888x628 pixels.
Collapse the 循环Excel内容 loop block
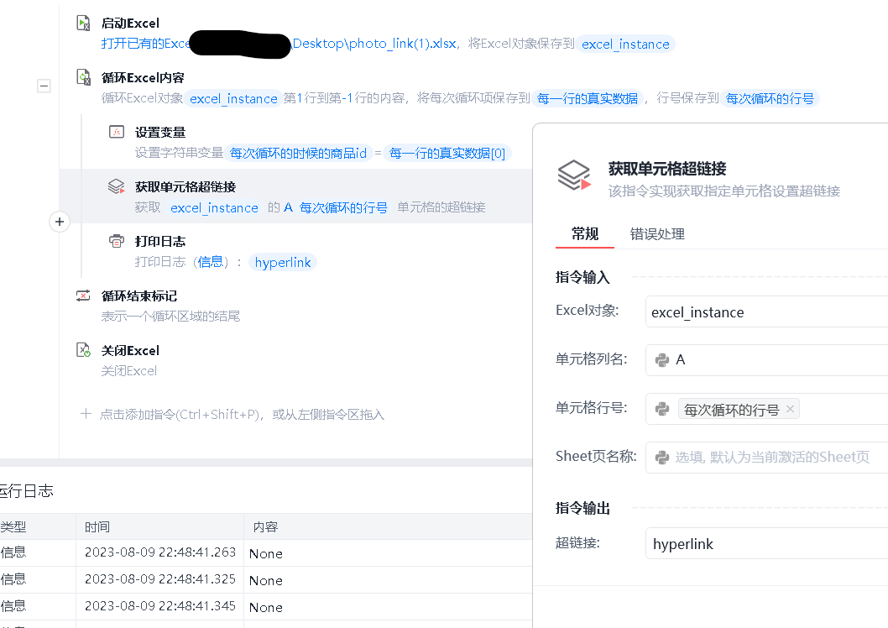coord(44,86)
